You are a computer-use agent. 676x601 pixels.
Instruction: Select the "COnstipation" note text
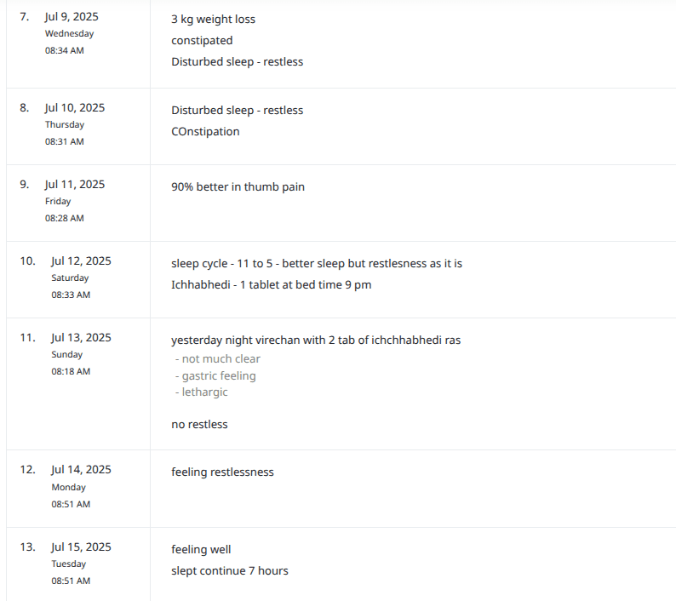[205, 132]
